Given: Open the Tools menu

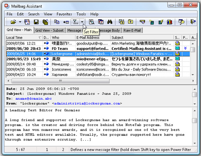Looking at the screenshot, I should pos(81,14).
